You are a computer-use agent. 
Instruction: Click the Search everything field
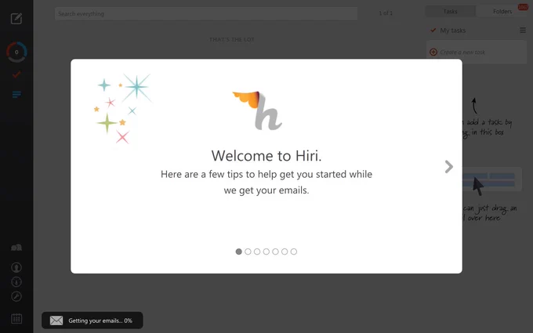click(x=206, y=13)
